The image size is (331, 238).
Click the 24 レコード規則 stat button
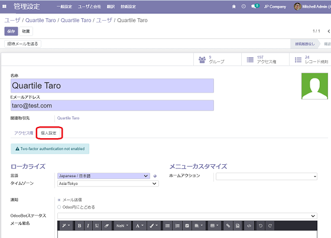click(x=310, y=60)
